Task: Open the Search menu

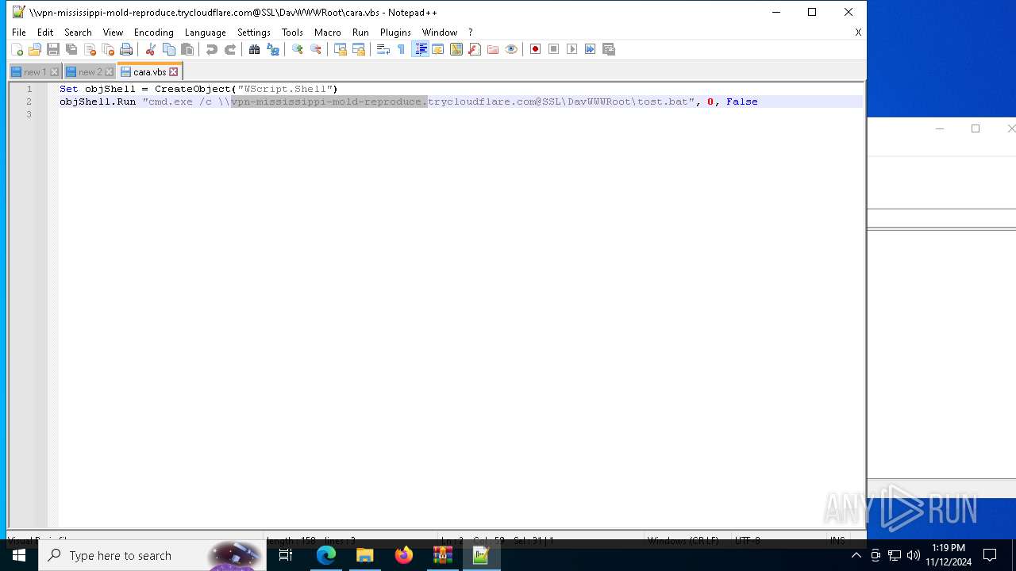Action: [78, 33]
